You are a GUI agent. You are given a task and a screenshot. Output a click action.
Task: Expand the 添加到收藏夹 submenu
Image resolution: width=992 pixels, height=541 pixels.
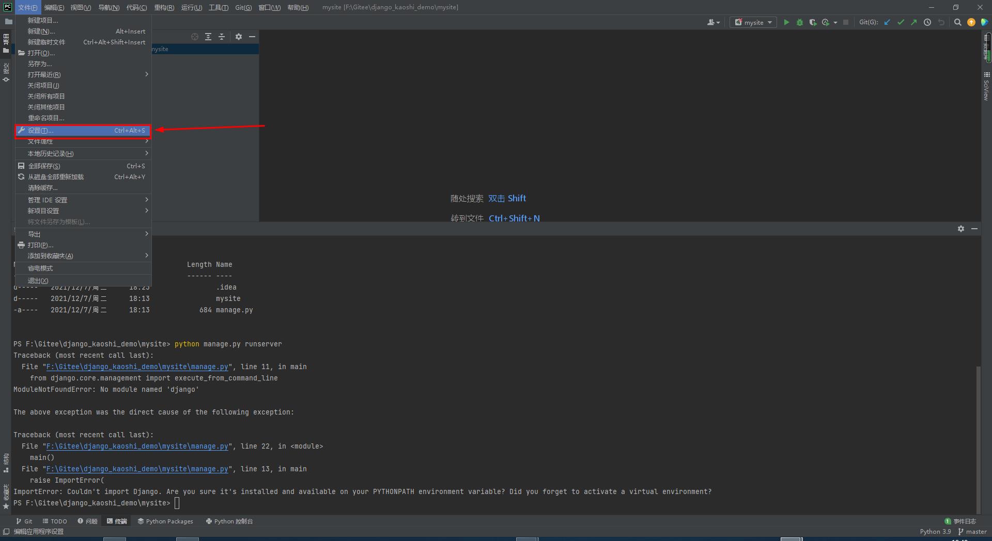click(x=83, y=256)
